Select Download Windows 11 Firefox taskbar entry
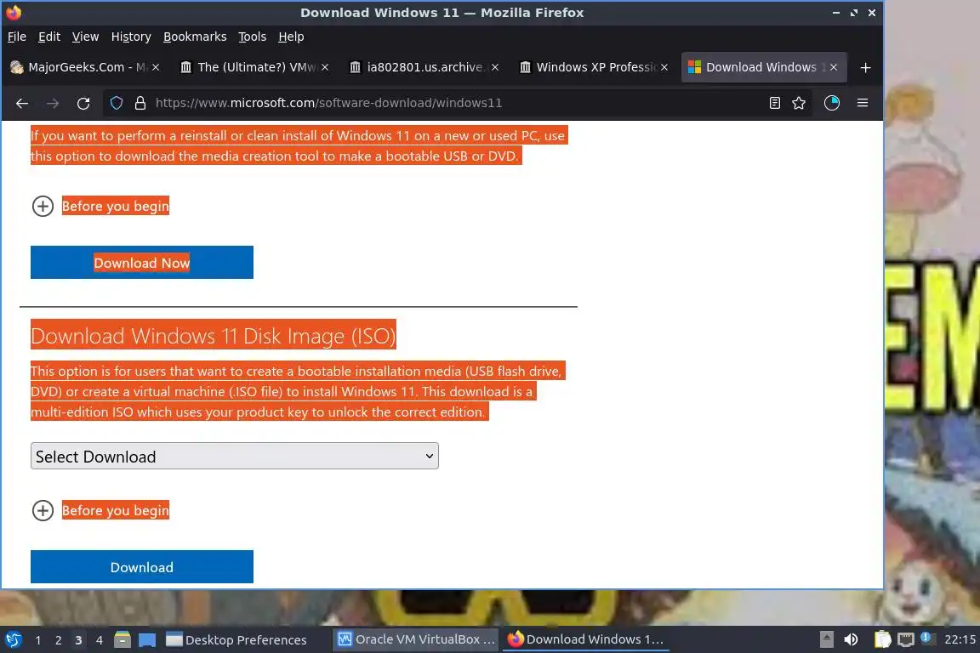Screen dimensions: 980x653 pyautogui.click(x=586, y=639)
